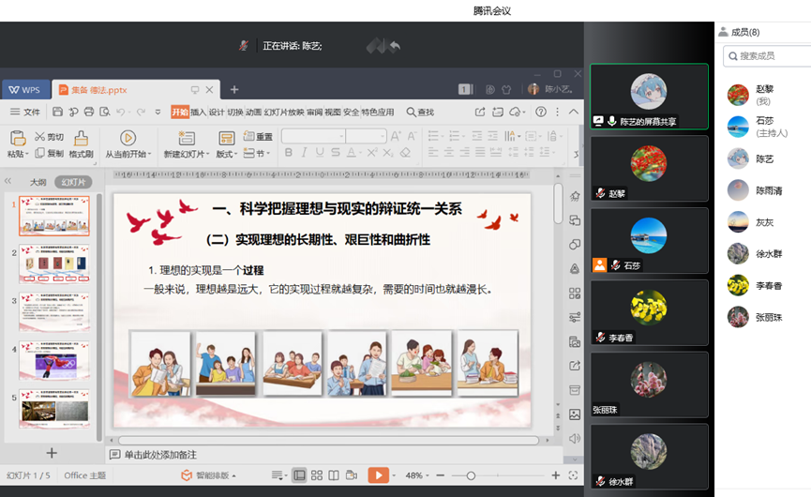Click the Reset (重置) button
This screenshot has width=811, height=497.
pos(259,137)
